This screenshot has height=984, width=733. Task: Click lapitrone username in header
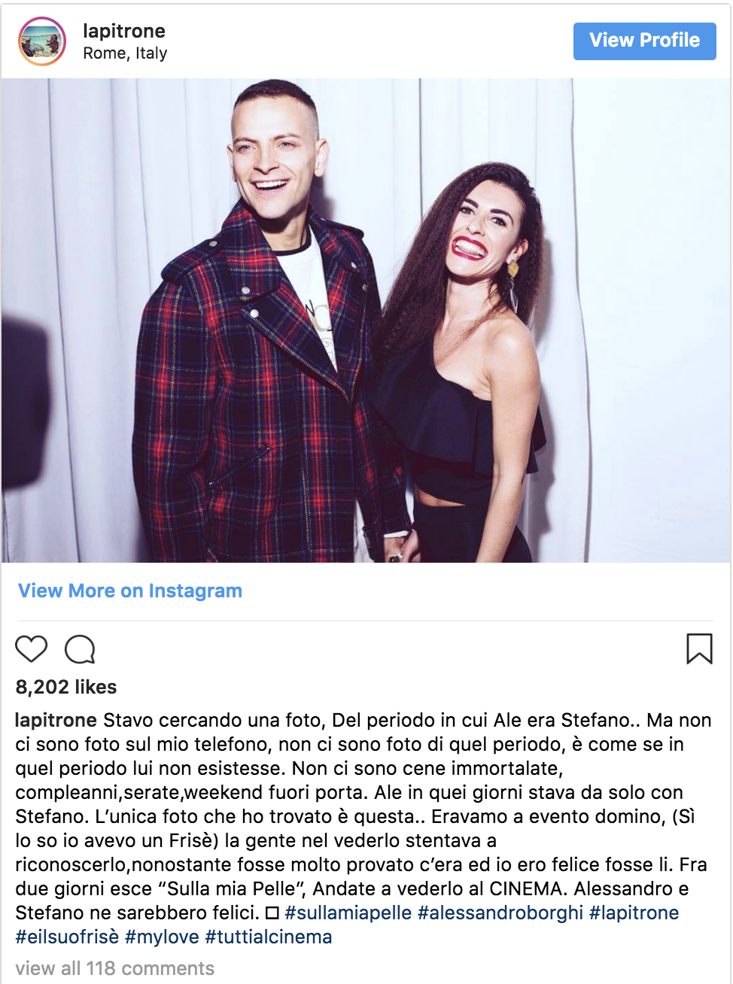click(x=124, y=31)
